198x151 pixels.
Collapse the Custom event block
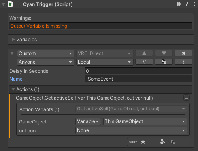click(12, 53)
